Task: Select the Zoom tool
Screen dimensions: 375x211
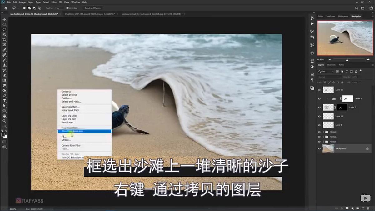Action: (x=4, y=121)
